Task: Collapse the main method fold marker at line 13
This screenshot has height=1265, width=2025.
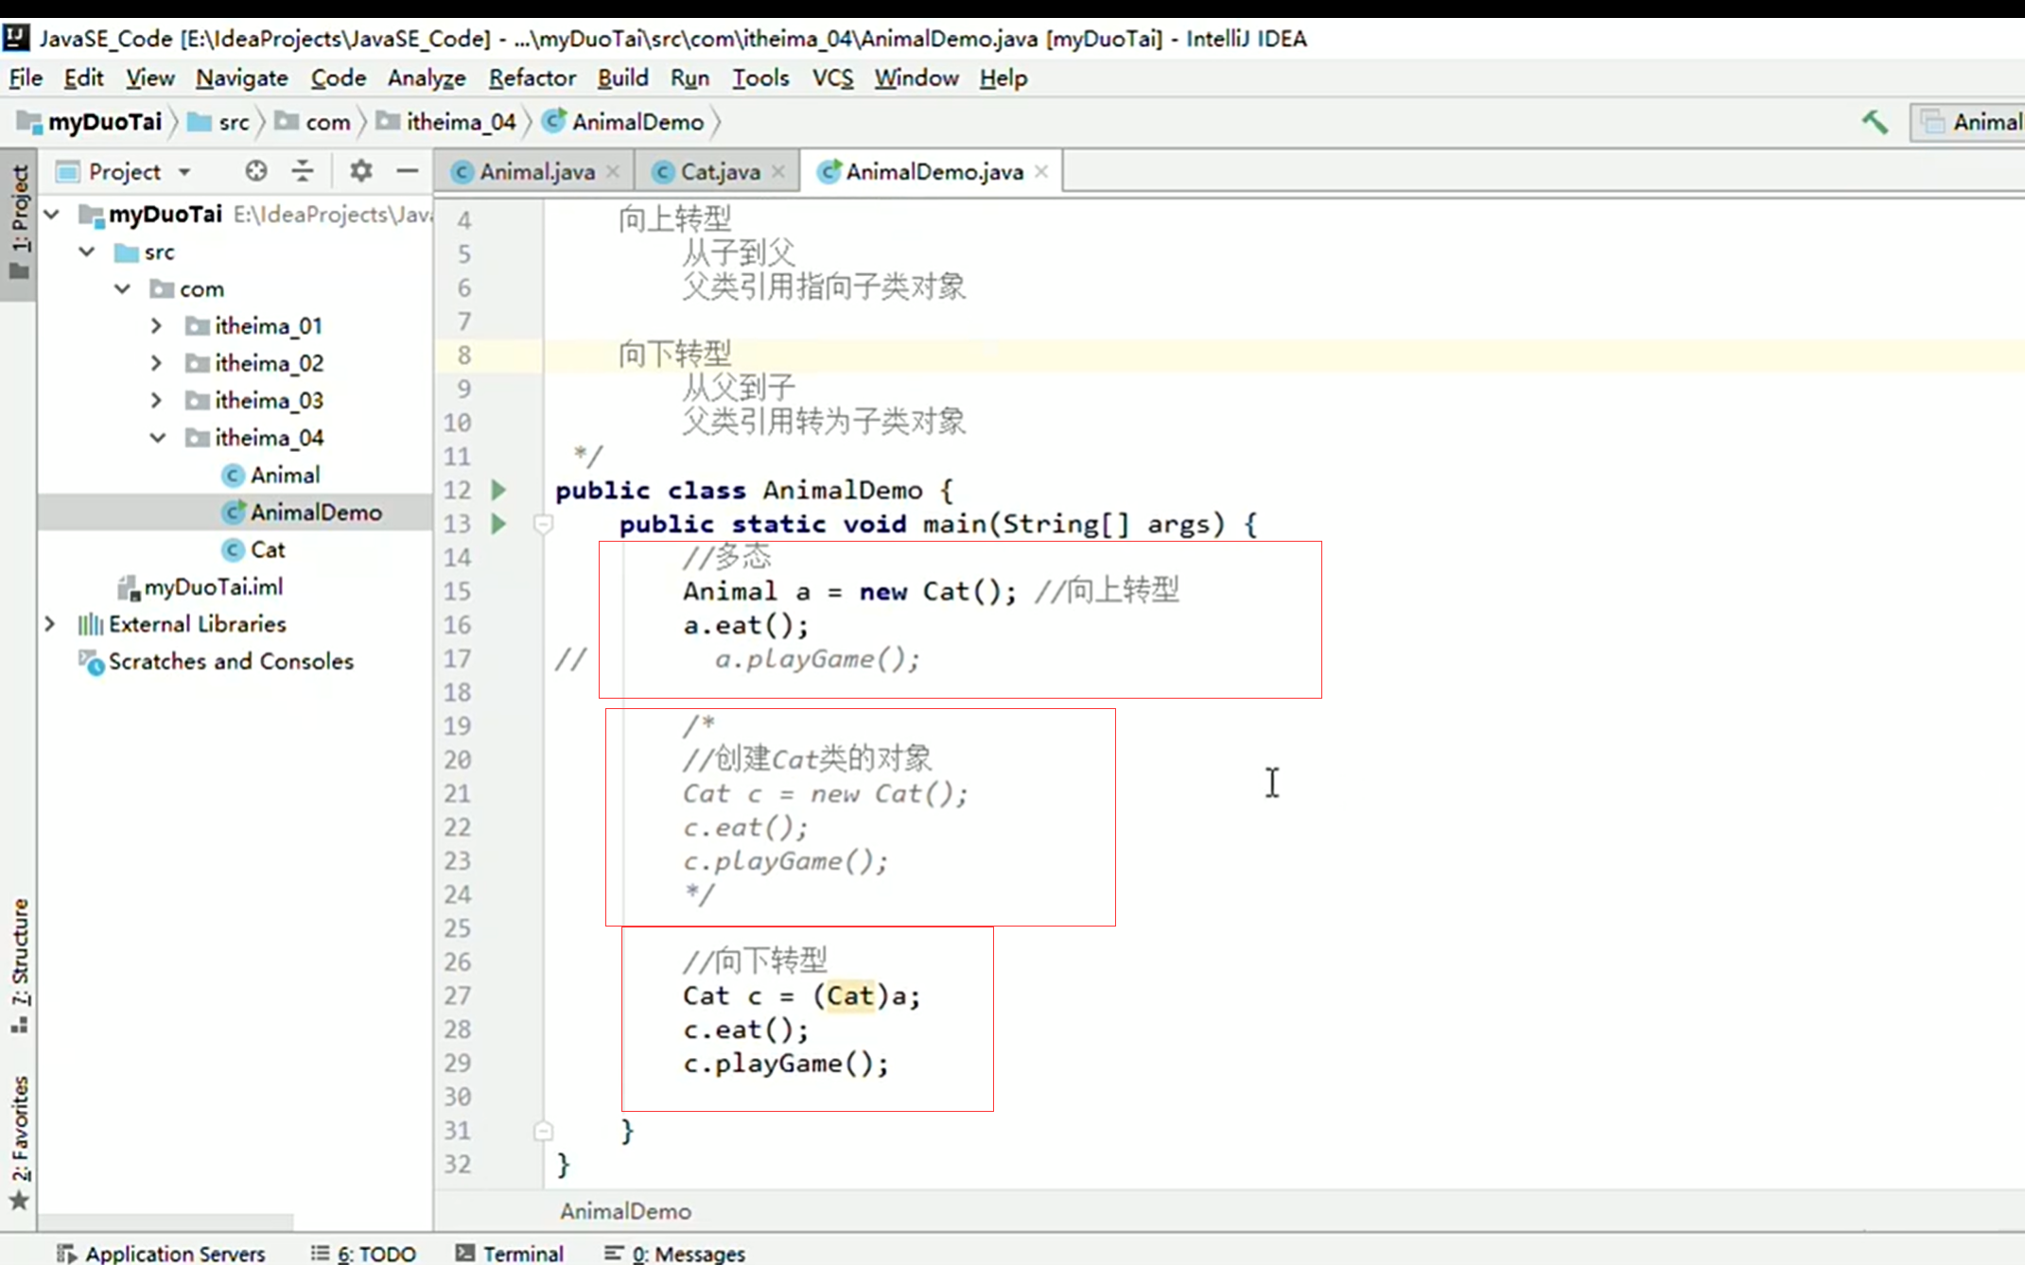Action: 543,524
